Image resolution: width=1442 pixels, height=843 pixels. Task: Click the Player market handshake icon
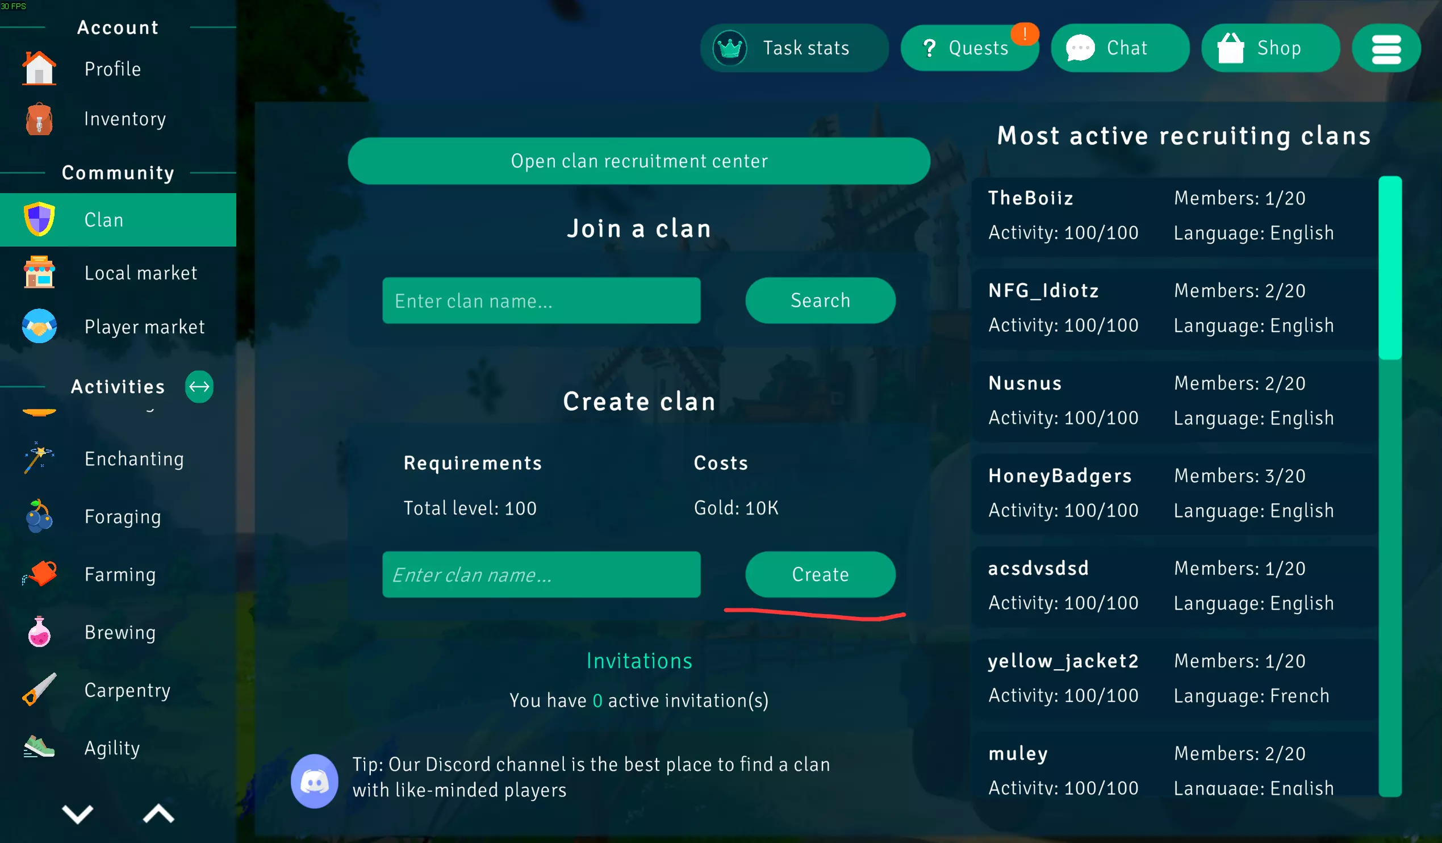point(39,326)
